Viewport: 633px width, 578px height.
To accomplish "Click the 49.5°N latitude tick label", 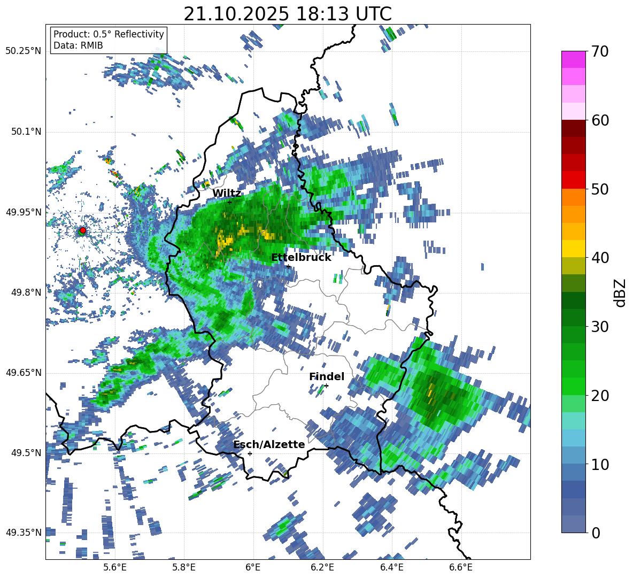I will (x=26, y=452).
